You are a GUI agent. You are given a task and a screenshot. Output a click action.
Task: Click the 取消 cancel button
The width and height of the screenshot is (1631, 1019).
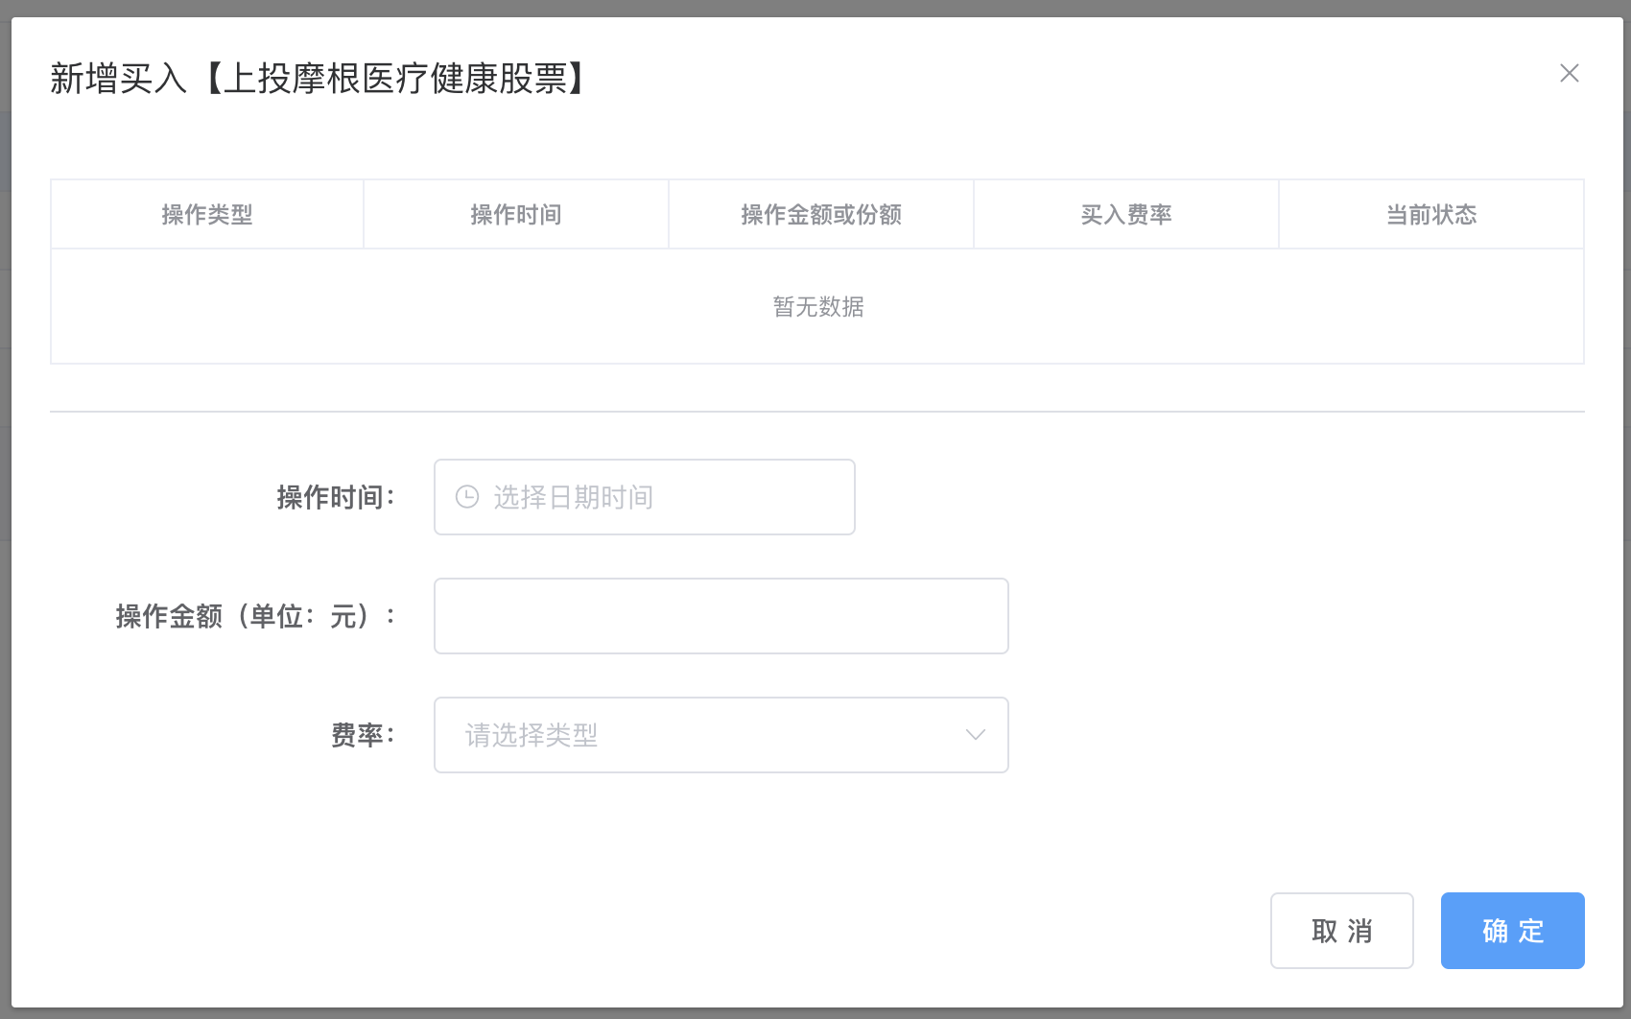[x=1342, y=931]
